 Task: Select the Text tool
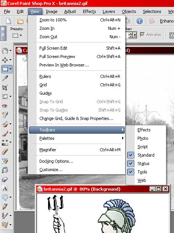pos(5,188)
